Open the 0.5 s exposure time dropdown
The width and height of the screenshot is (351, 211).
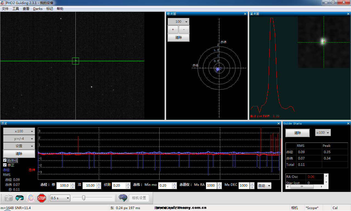pyautogui.click(x=60, y=198)
